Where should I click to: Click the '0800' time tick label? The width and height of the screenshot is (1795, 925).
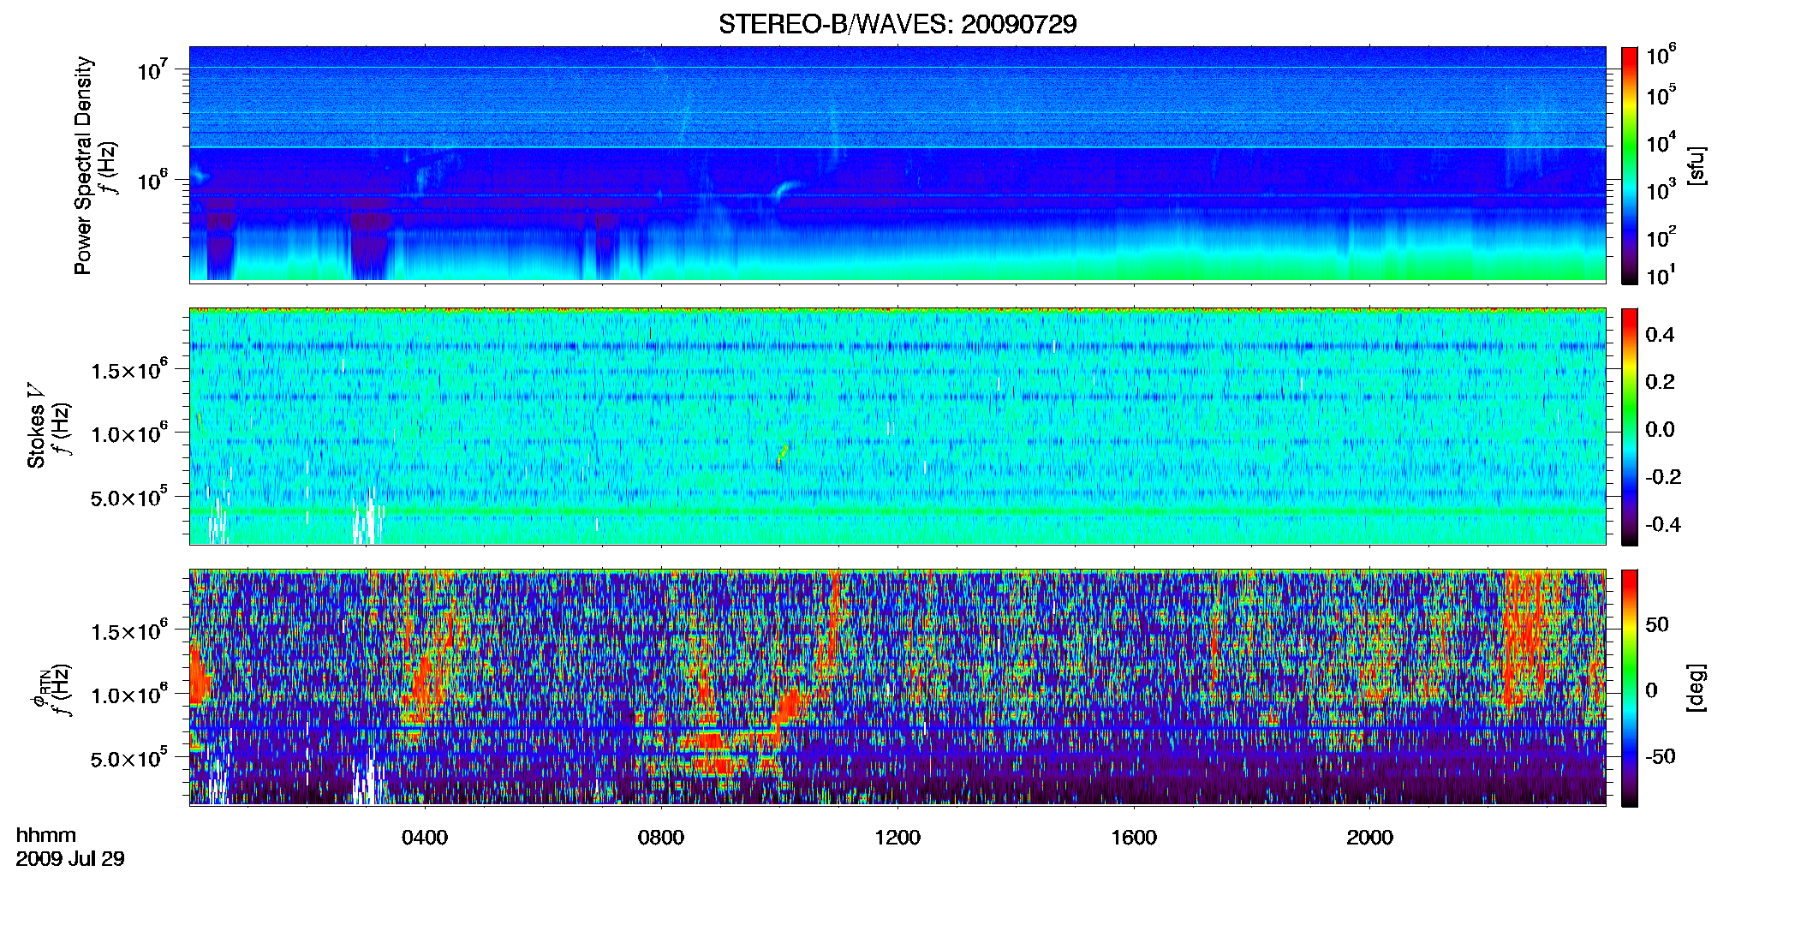(661, 838)
